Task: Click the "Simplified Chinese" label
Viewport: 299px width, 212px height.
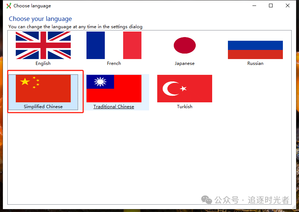Action: (43, 107)
